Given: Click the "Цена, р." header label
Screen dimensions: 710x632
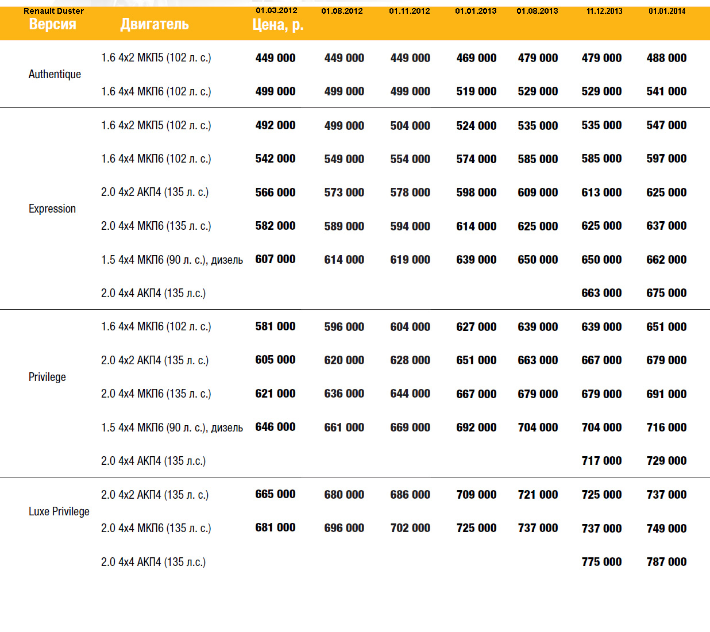Looking at the screenshot, I should pyautogui.click(x=278, y=25).
